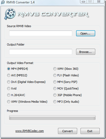
Task: Close the RMVB Converter window
Action: pos(99,1)
